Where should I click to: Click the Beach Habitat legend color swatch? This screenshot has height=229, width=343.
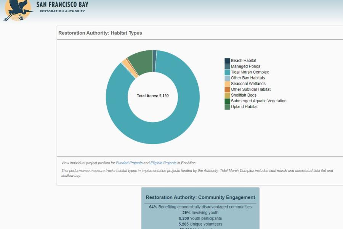coord(227,61)
